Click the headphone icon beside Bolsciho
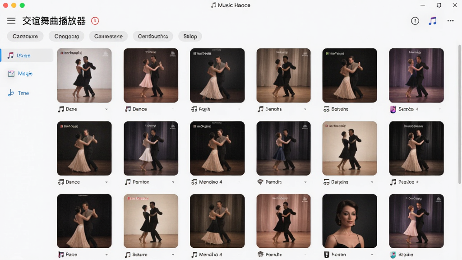This screenshot has height=260, width=462. point(326,109)
